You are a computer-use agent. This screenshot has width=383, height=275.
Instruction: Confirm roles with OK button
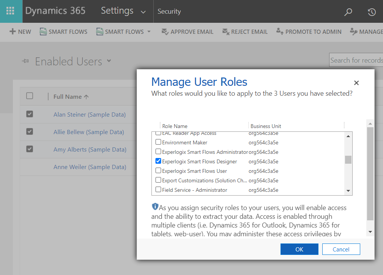[x=299, y=249]
